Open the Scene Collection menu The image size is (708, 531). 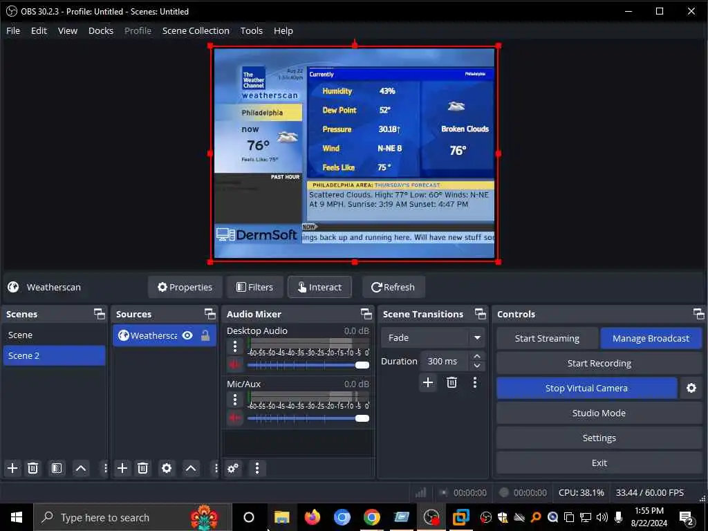(196, 30)
